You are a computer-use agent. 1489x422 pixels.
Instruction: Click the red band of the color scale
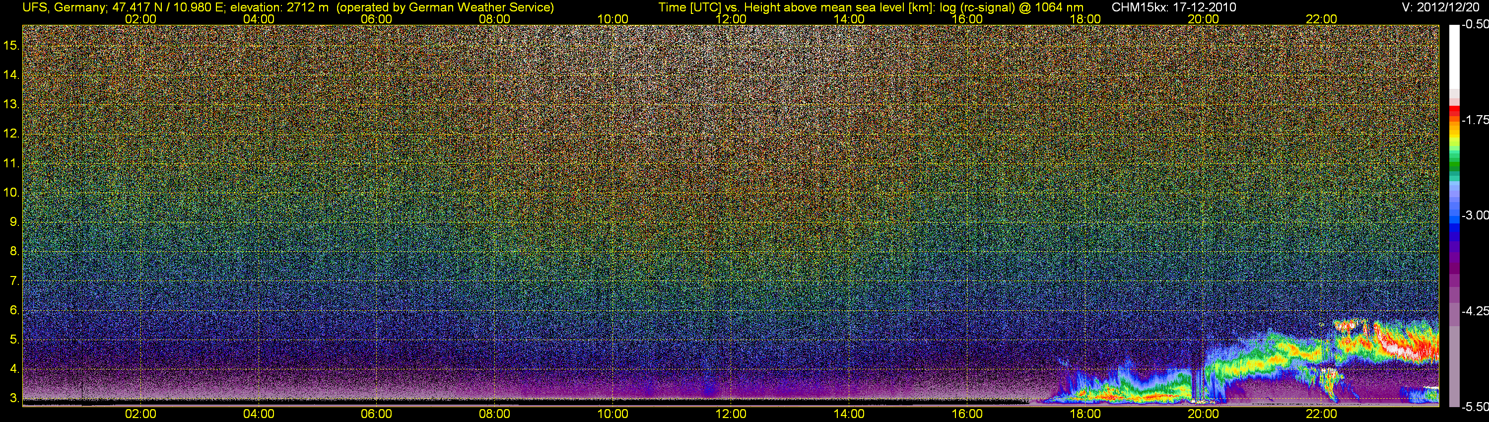coord(1454,110)
